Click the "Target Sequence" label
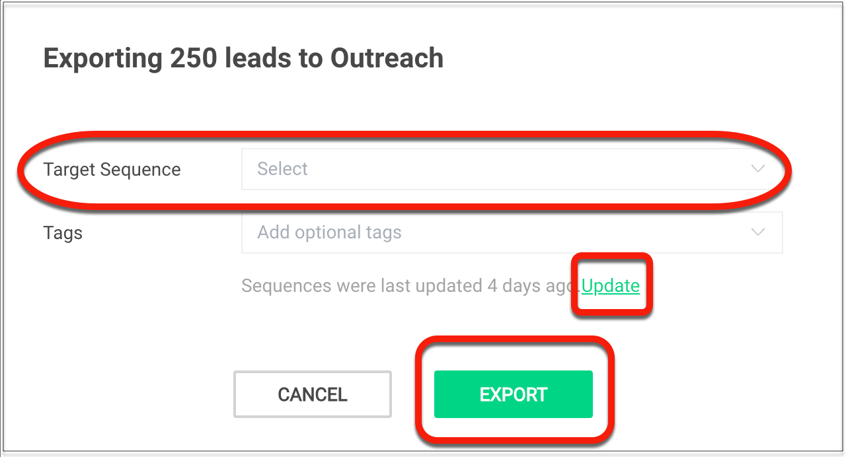Image resolution: width=846 pixels, height=457 pixels. click(x=112, y=170)
